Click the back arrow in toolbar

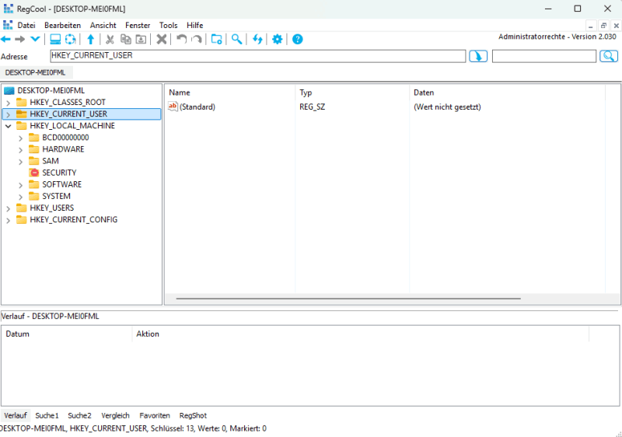coord(6,40)
